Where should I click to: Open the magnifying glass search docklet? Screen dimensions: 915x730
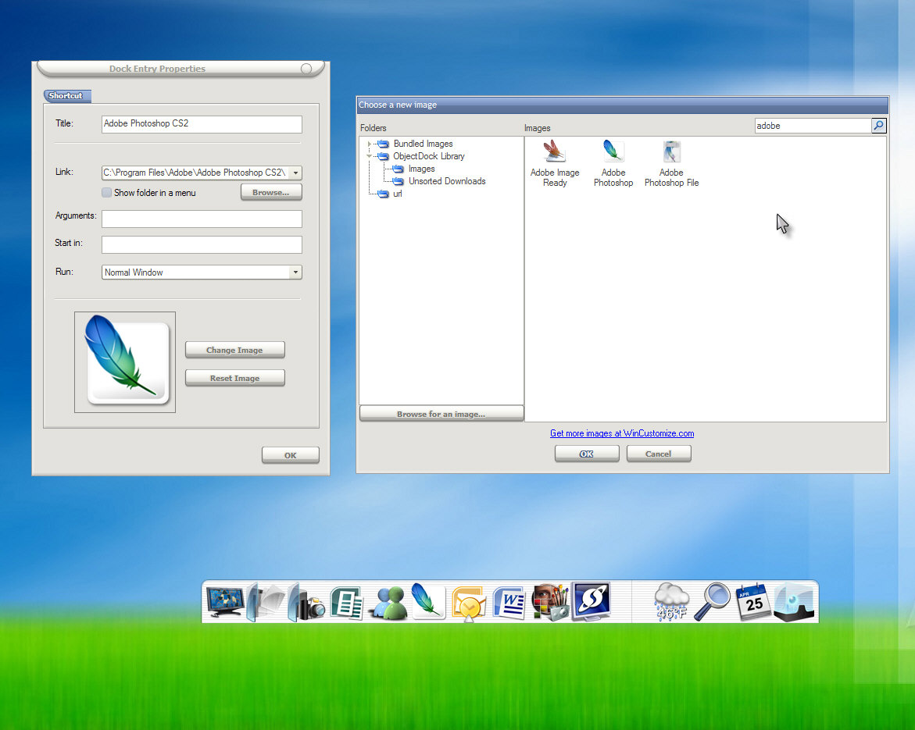coord(712,601)
